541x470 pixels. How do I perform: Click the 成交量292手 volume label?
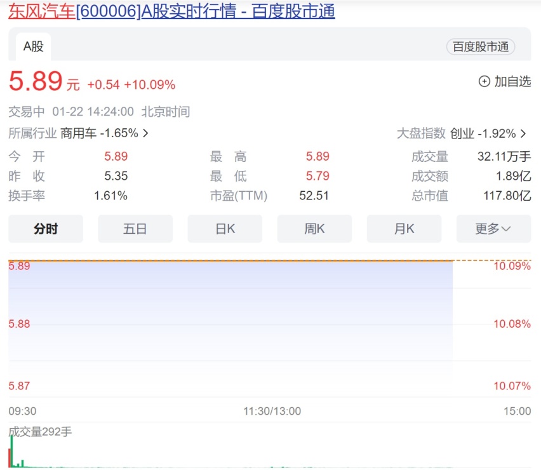tap(40, 432)
